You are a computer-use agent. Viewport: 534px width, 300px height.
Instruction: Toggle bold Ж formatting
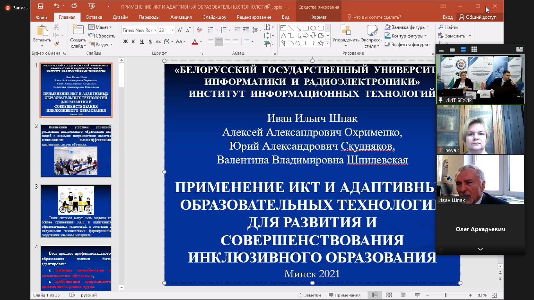pyautogui.click(x=125, y=41)
